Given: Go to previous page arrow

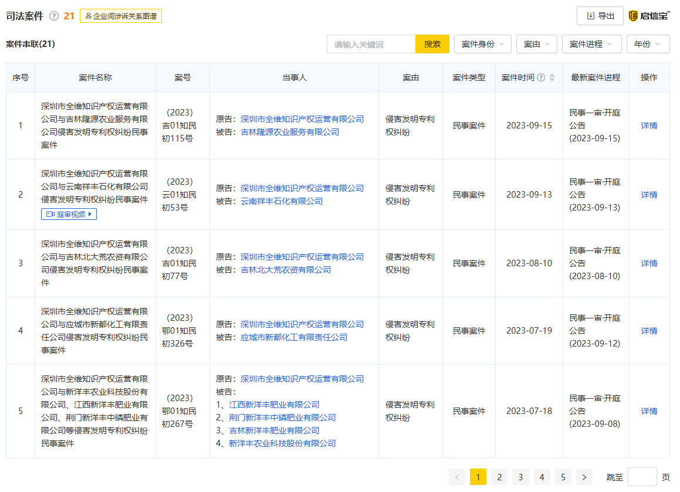Looking at the screenshot, I should tap(457, 477).
